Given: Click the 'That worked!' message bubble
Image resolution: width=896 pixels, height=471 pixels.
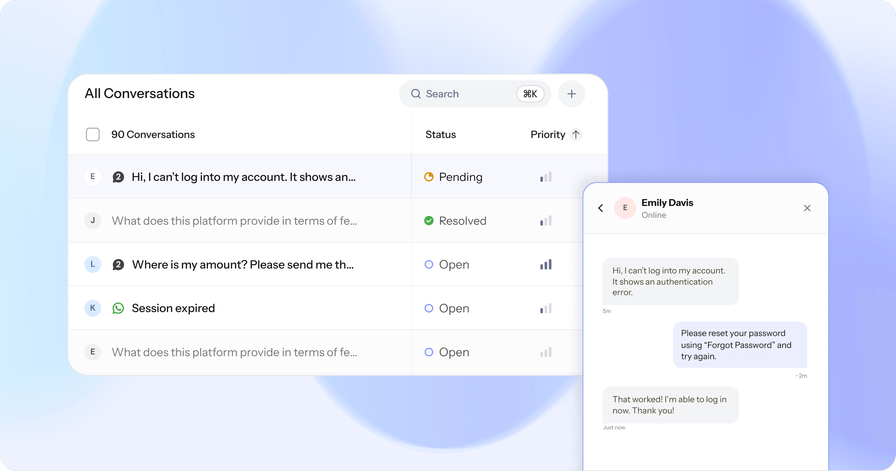Looking at the screenshot, I should 671,405.
